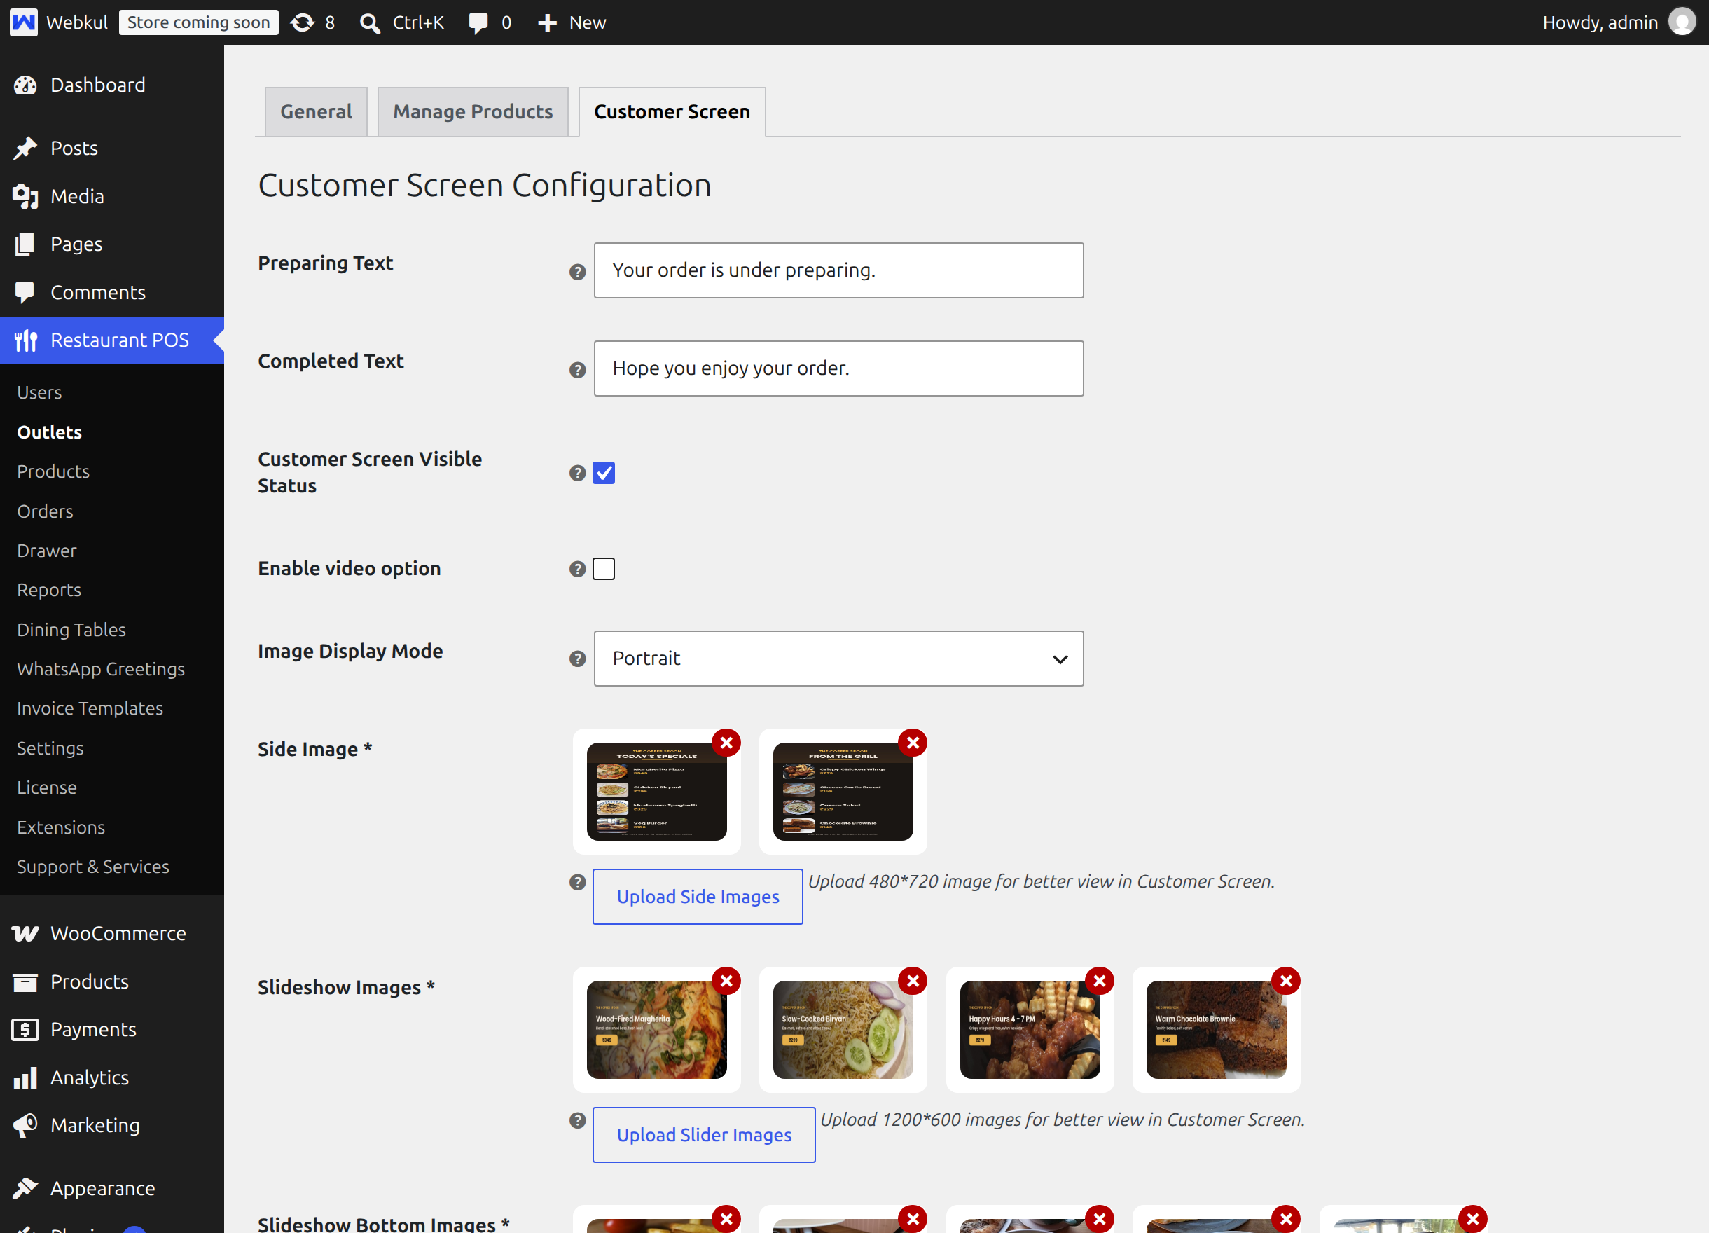Open the admin user avatar
Screen dimensions: 1709x1233
(x=1682, y=22)
